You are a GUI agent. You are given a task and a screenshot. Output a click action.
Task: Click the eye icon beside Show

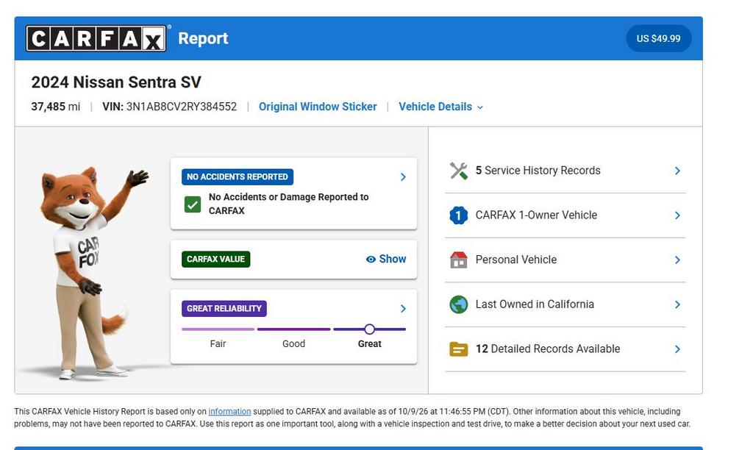coord(371,260)
